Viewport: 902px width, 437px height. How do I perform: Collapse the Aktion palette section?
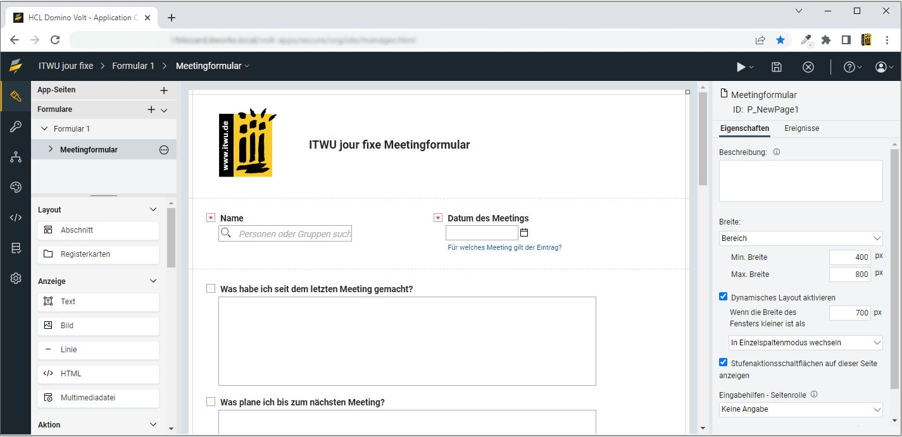tap(153, 424)
